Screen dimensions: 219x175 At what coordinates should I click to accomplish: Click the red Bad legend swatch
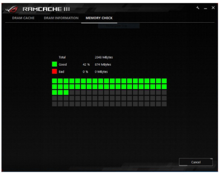click(x=54, y=71)
